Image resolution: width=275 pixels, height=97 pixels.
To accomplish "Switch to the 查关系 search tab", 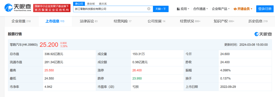I will pos(103,4).
